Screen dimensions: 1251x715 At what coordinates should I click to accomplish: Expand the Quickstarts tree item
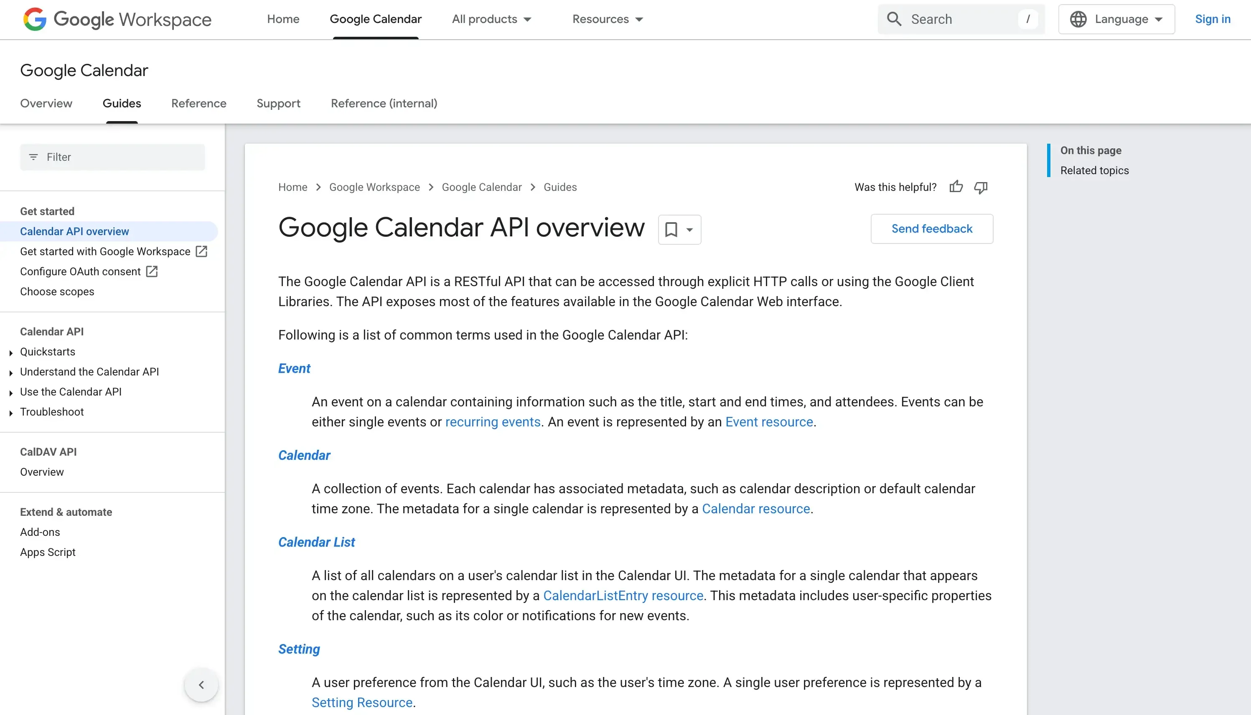pos(11,352)
